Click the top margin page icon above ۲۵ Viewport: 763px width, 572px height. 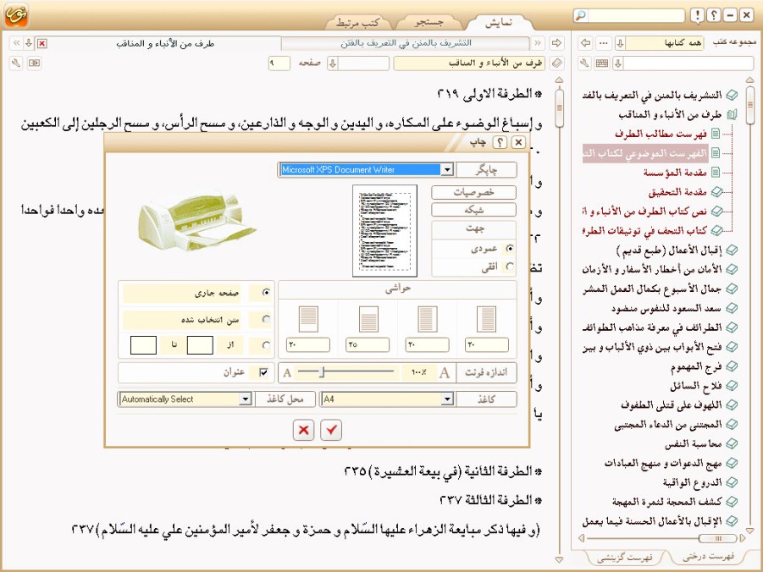pyautogui.click(x=368, y=319)
